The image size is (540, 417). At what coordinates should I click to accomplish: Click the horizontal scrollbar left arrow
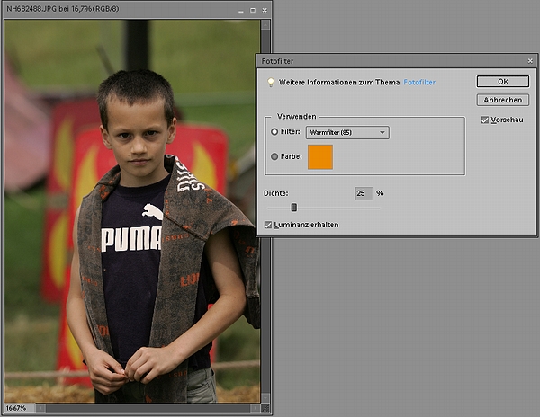click(40, 408)
